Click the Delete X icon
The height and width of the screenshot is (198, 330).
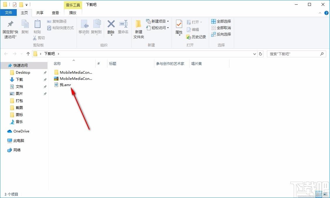point(111,24)
